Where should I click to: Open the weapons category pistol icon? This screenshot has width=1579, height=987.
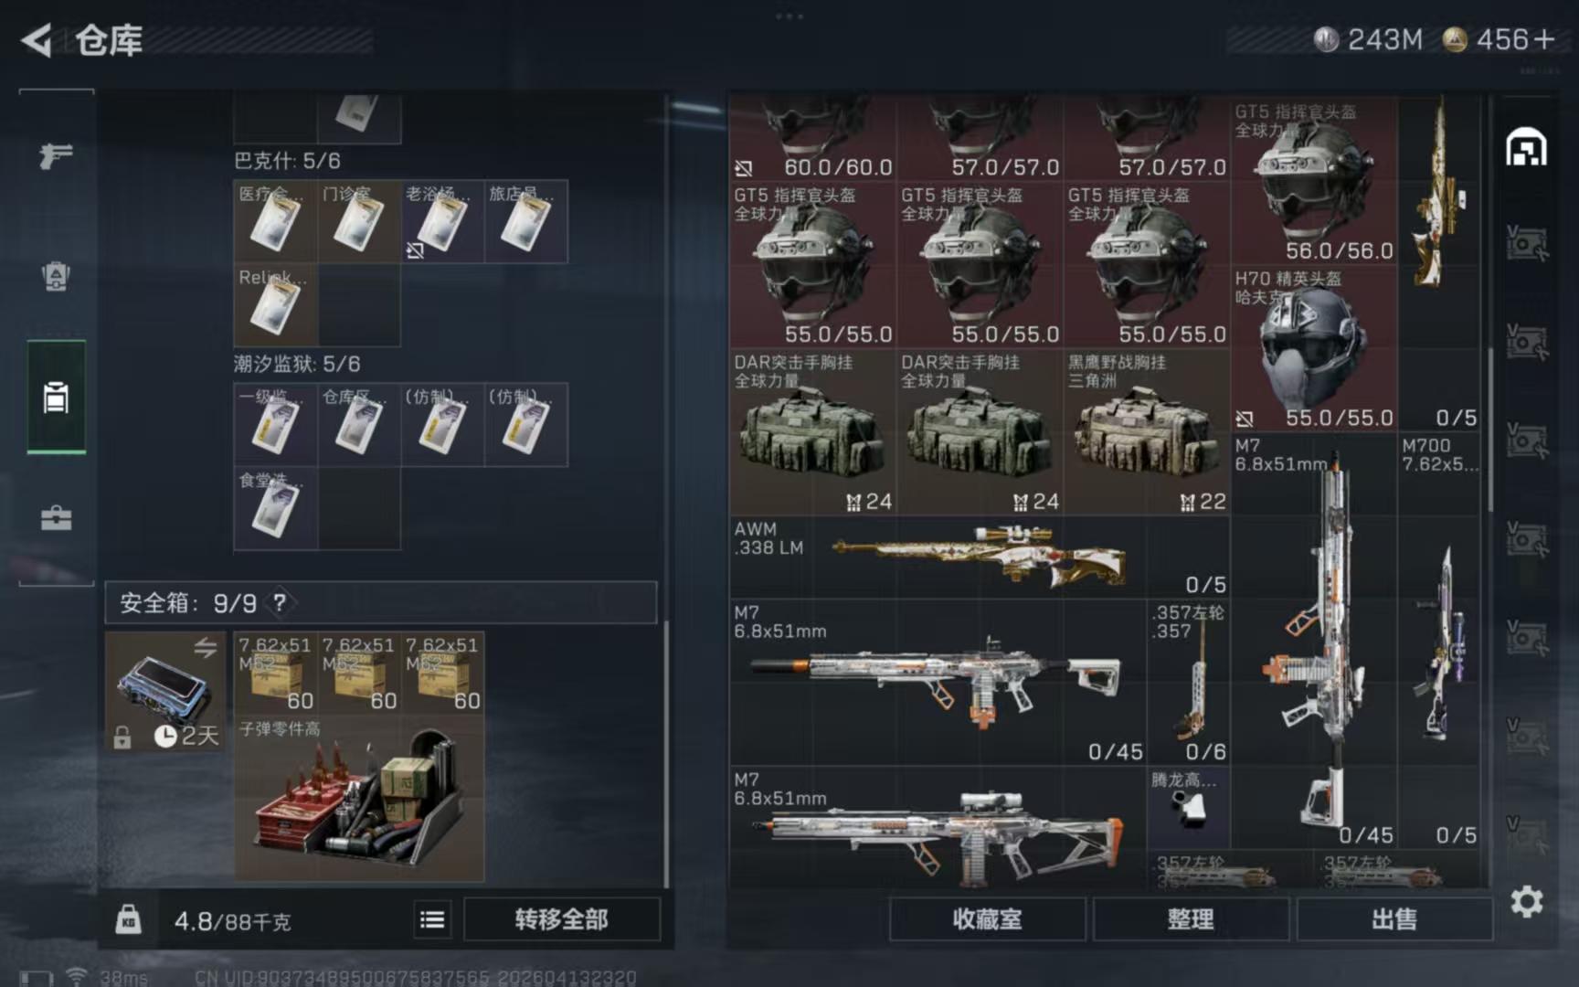(x=56, y=156)
